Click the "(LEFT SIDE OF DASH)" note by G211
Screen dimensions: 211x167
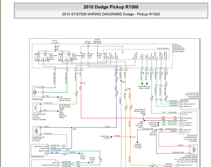pos(83,157)
